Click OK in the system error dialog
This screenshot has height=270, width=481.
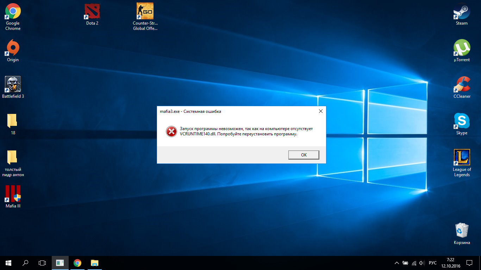coord(304,155)
